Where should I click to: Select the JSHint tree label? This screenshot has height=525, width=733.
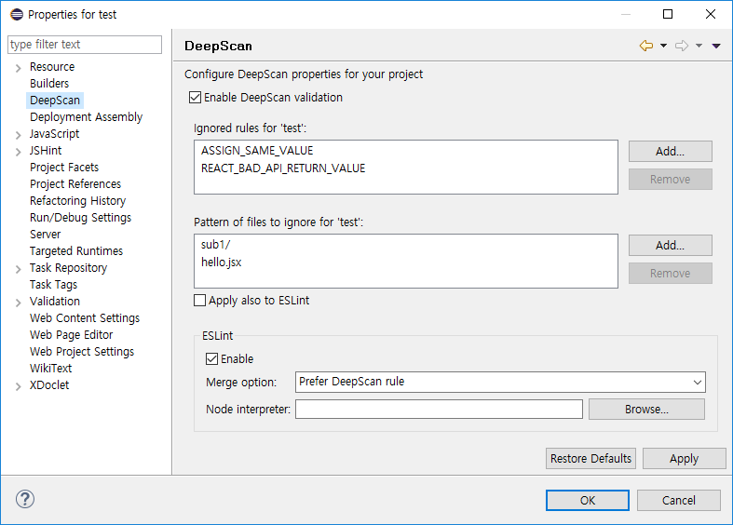[x=46, y=151]
